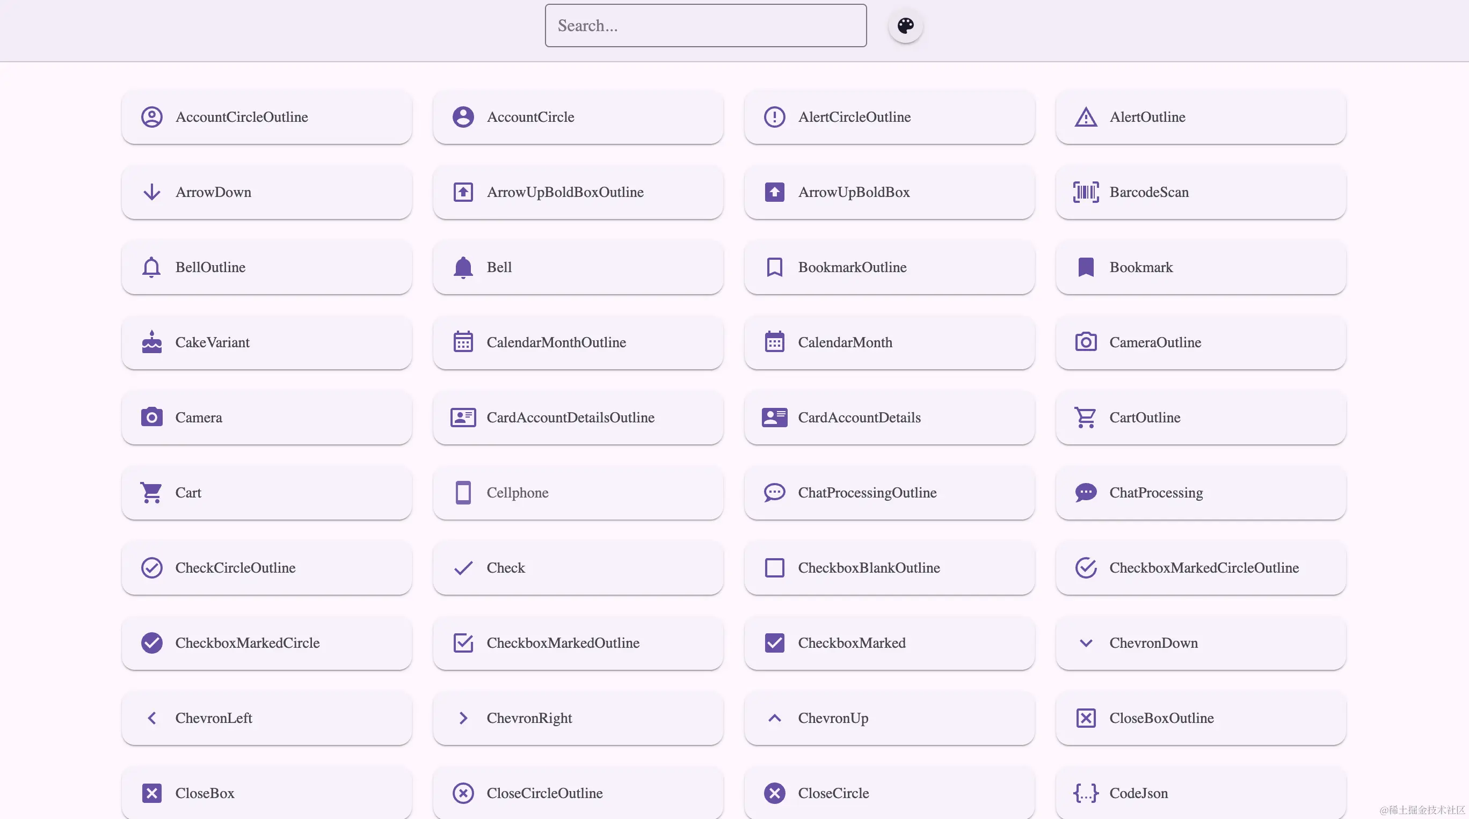Click the ArrowUpBoldBox card label
This screenshot has height=819, width=1469.
pos(853,193)
